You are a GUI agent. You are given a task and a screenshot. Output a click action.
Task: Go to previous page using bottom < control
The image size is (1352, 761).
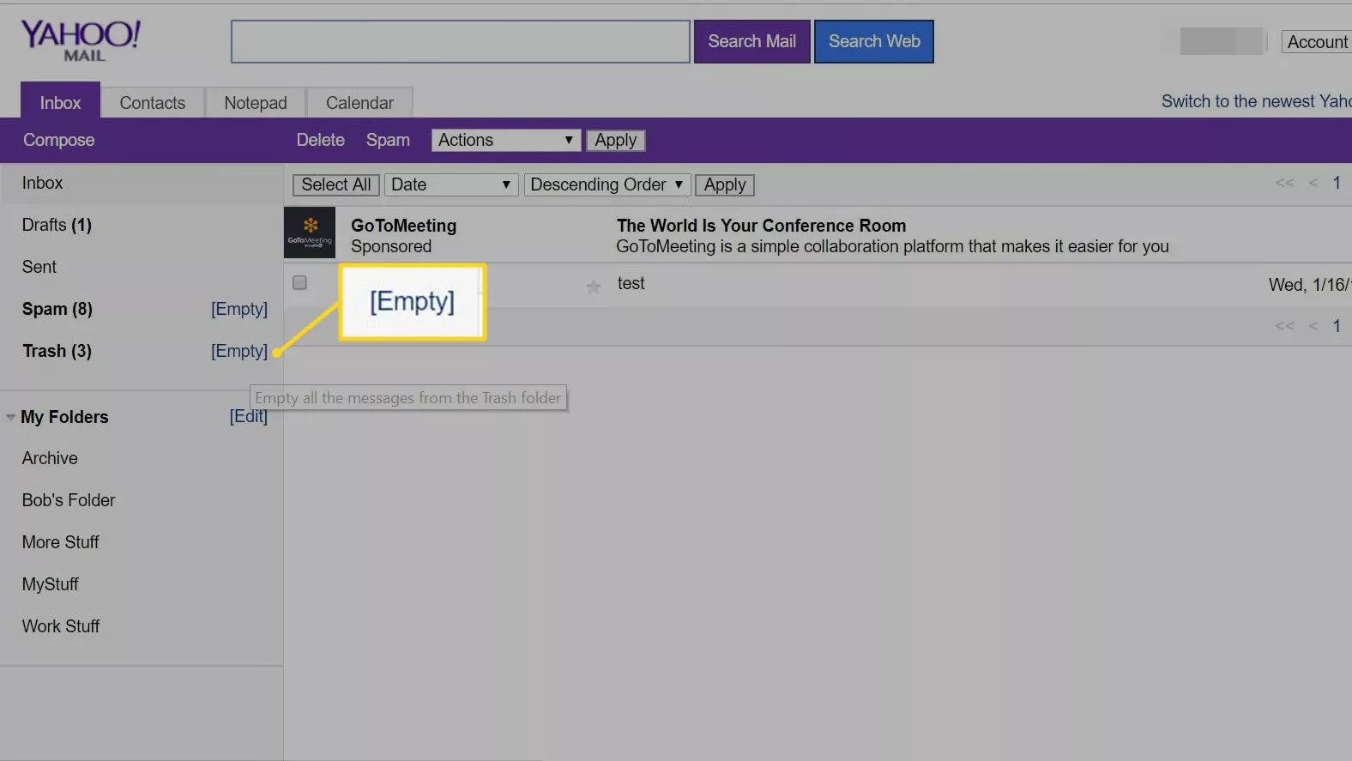tap(1313, 326)
